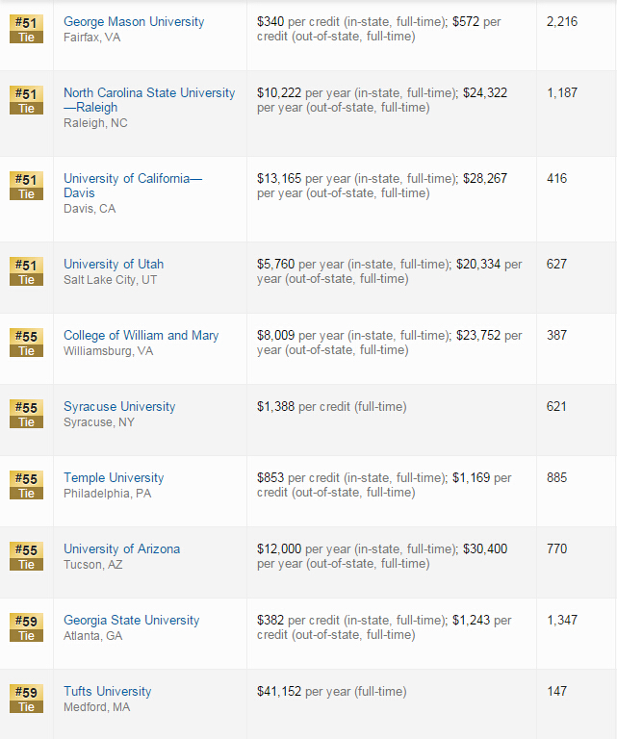Click the #55 Tie badge for Syracuse
The image size is (617, 739).
(x=26, y=414)
